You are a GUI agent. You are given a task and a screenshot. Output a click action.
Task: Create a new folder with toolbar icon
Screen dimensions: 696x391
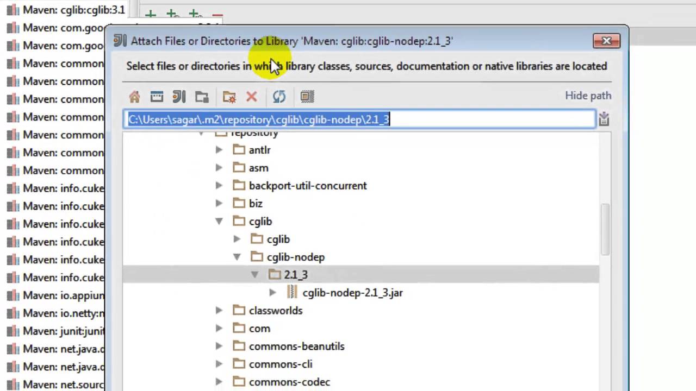(229, 97)
